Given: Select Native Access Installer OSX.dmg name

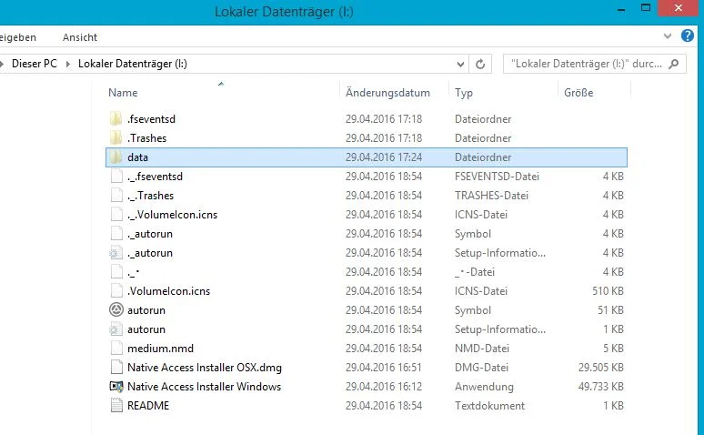Looking at the screenshot, I should [x=205, y=368].
